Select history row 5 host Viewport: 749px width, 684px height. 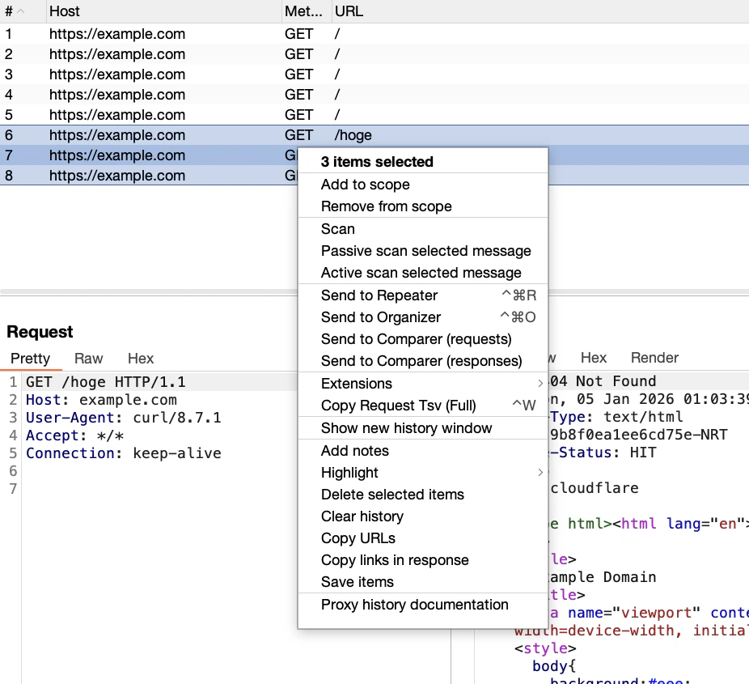[117, 115]
